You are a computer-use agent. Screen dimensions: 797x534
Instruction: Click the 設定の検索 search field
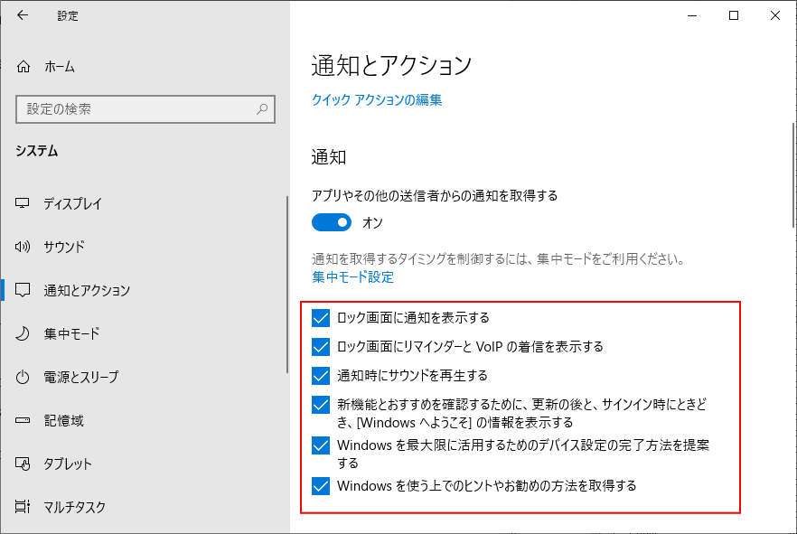(145, 109)
